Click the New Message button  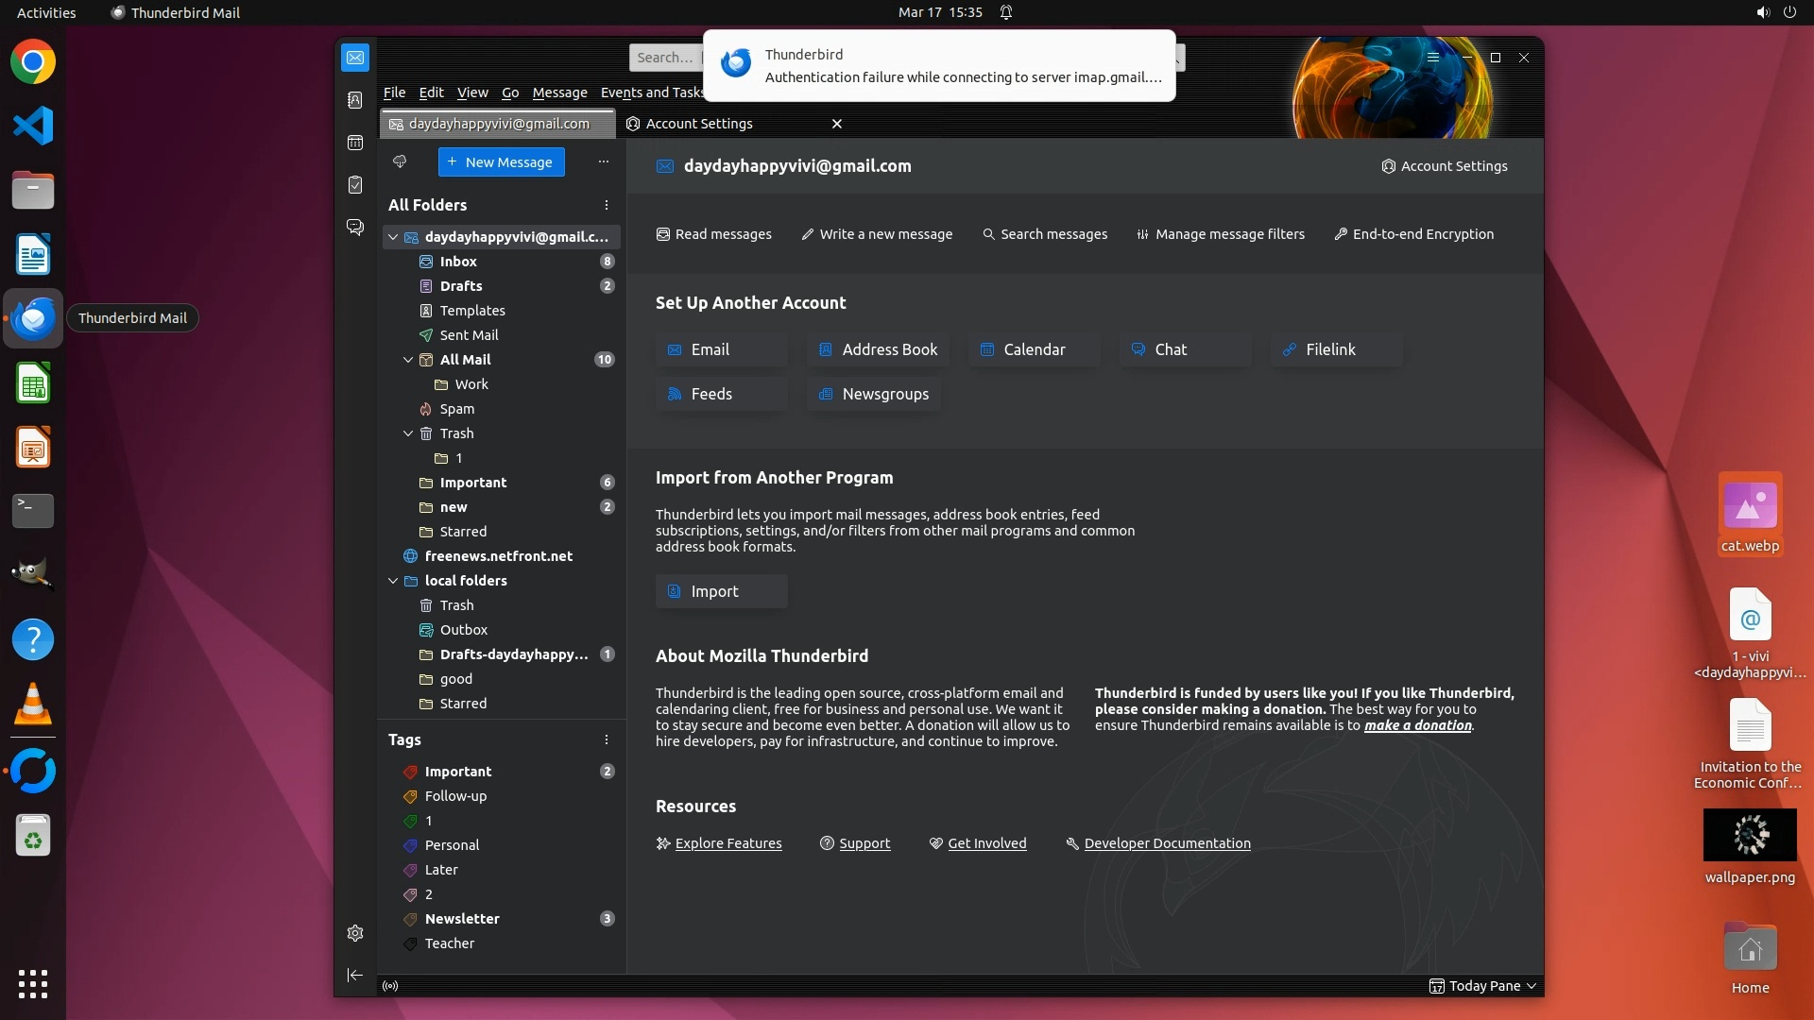pyautogui.click(x=501, y=162)
